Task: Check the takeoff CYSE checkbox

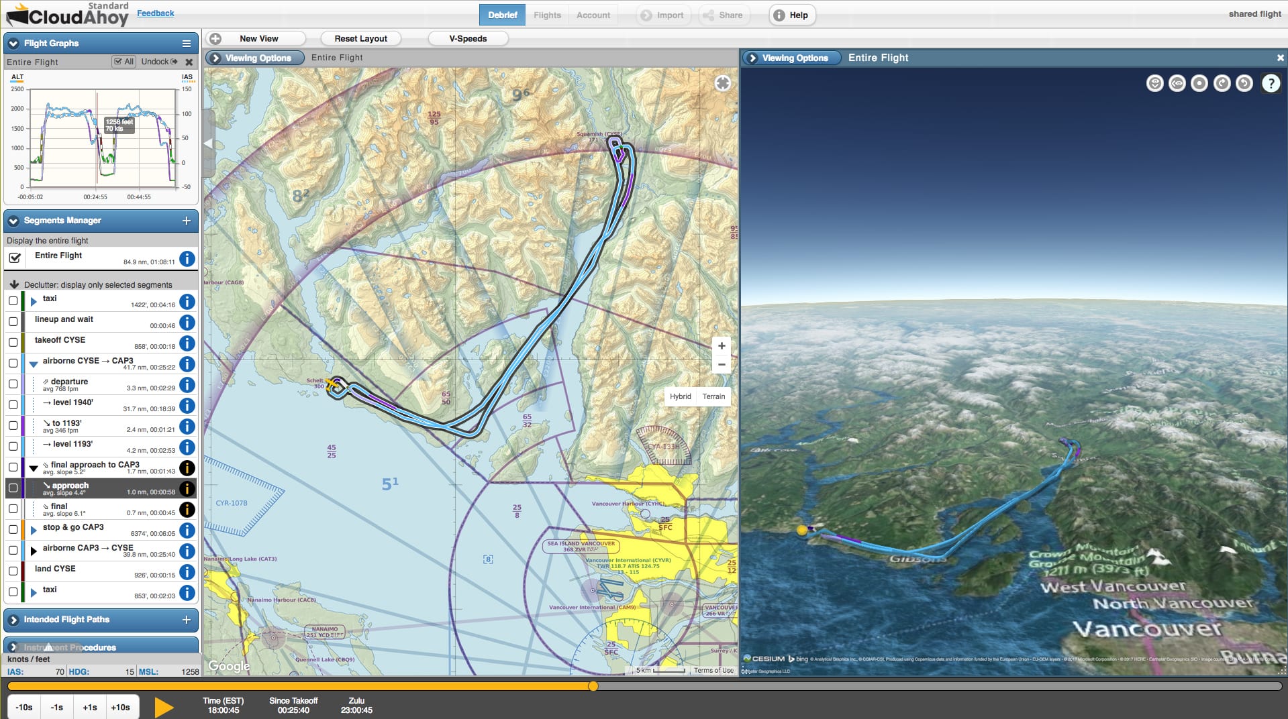Action: (x=13, y=343)
